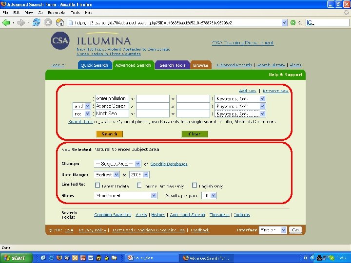Open the Advanced Search Form taskbar item
This screenshot has width=351, height=263.
point(207,258)
